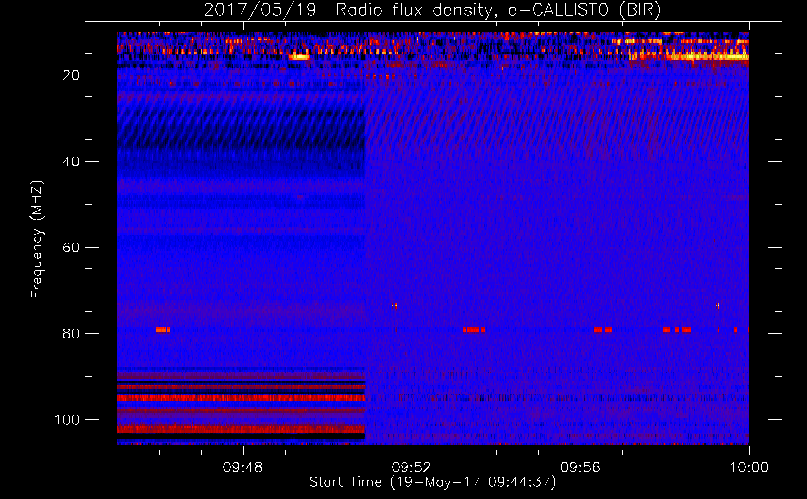
Task: Click the 40 MHz frequency tick label
Action: (x=72, y=162)
